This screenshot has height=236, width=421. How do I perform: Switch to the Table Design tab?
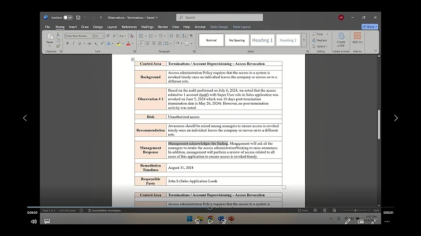point(219,27)
